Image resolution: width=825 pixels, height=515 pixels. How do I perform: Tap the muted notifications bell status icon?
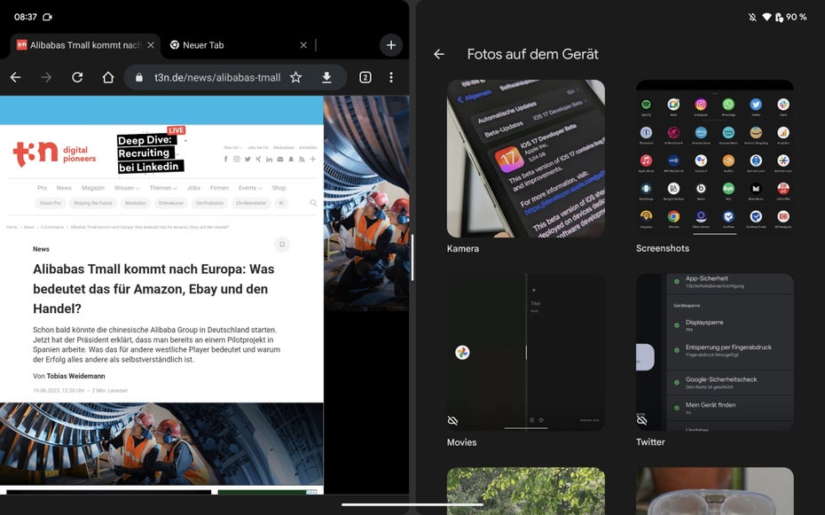click(752, 17)
